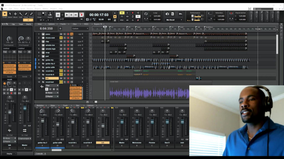Mute the piano track

pos(61,34)
